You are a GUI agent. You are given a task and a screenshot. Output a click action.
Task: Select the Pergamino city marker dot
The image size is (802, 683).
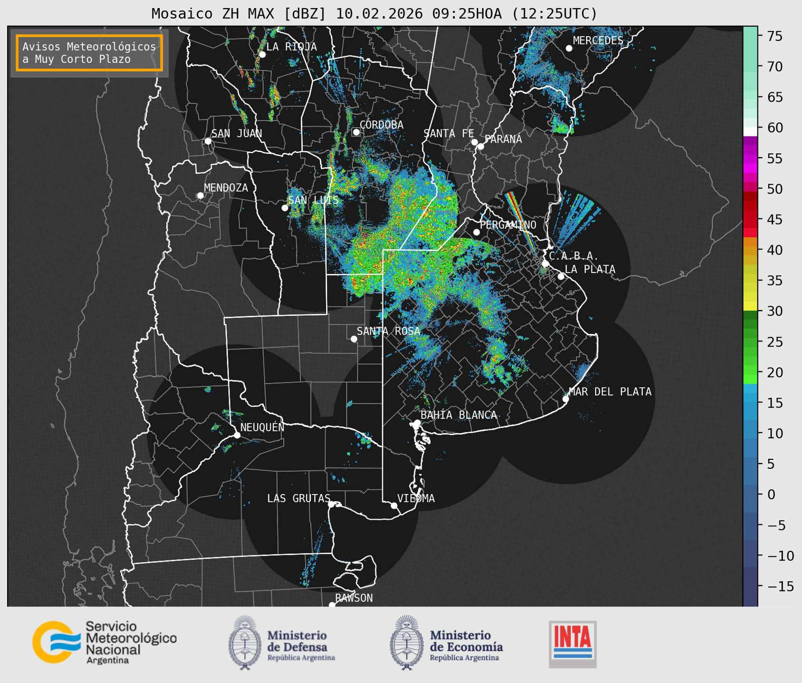pyautogui.click(x=476, y=232)
